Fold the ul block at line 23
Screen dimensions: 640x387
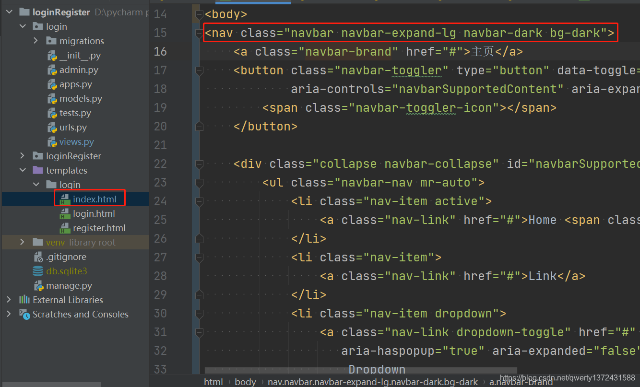(199, 183)
